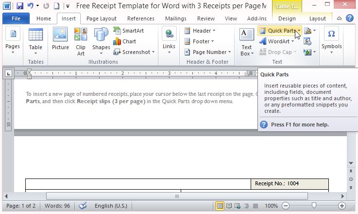The image size is (358, 214).
Task: Click the proofing check icon in status bar
Action: [83, 206]
